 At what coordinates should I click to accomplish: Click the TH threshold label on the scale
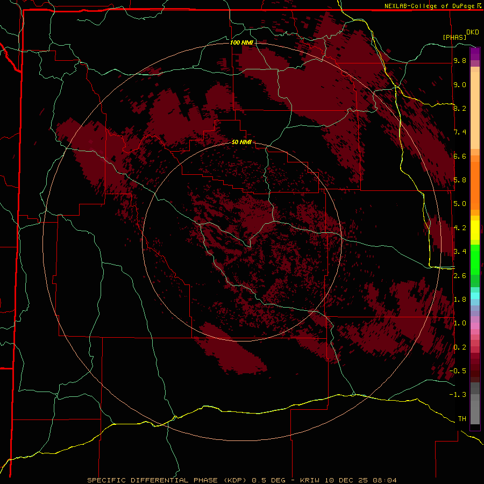click(462, 419)
